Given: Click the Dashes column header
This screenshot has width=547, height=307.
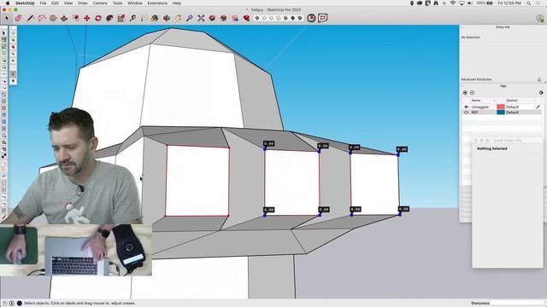Looking at the screenshot, I should pyautogui.click(x=512, y=101).
